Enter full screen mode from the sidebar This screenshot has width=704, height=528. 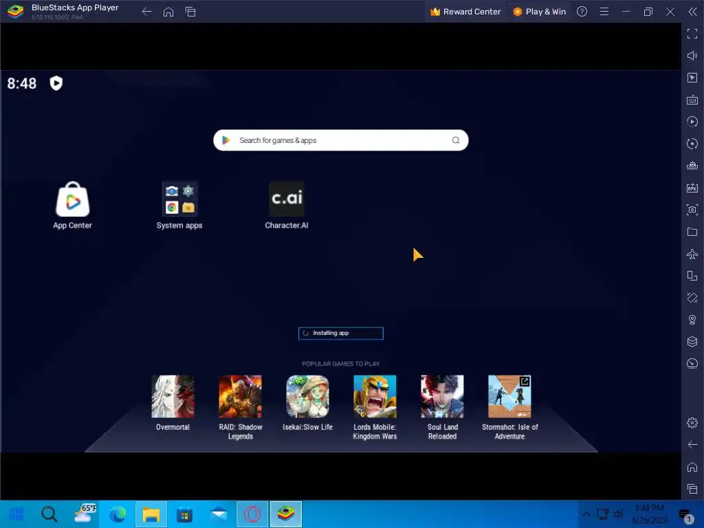tap(692, 34)
